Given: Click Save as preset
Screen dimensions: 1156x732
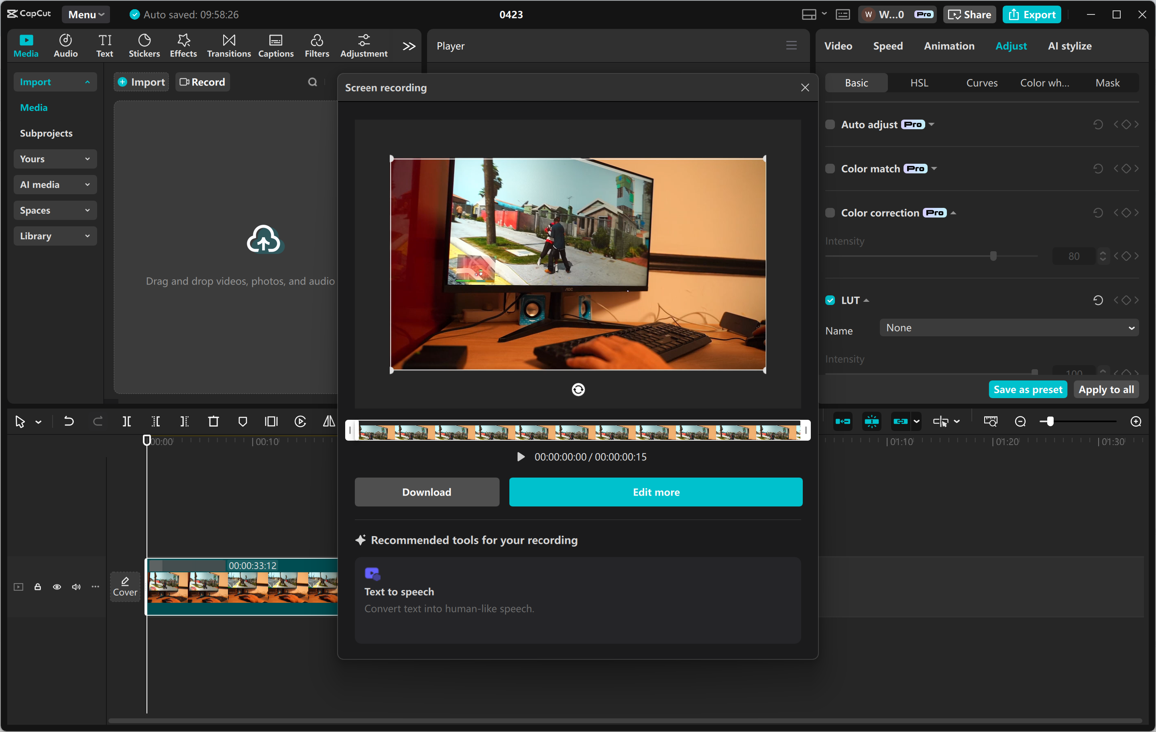Looking at the screenshot, I should coord(1027,389).
